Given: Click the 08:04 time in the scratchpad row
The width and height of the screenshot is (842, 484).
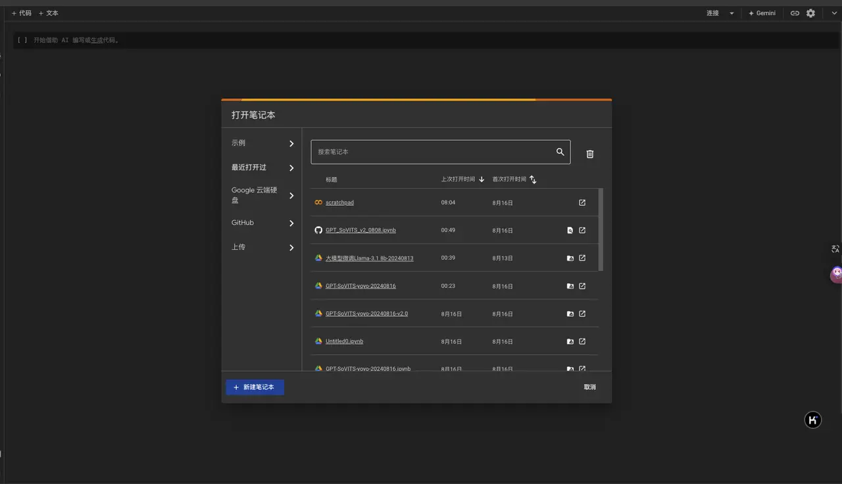Looking at the screenshot, I should 448,203.
